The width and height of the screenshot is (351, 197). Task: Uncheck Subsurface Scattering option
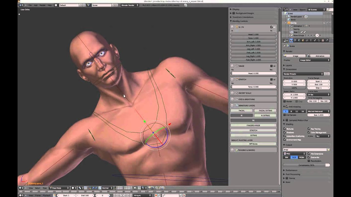tap(285, 136)
